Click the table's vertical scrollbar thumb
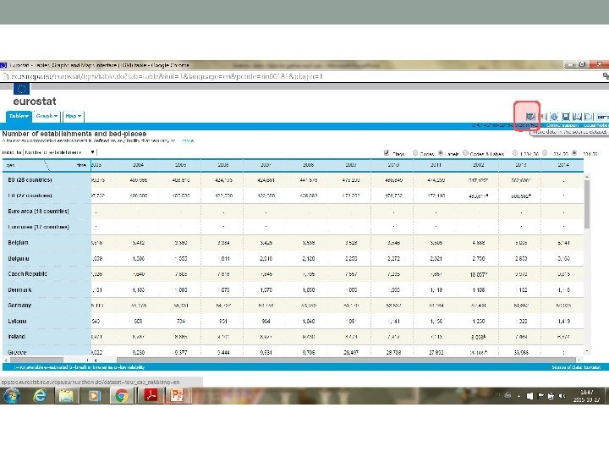Screen dimensions: 609x457 tap(586, 204)
